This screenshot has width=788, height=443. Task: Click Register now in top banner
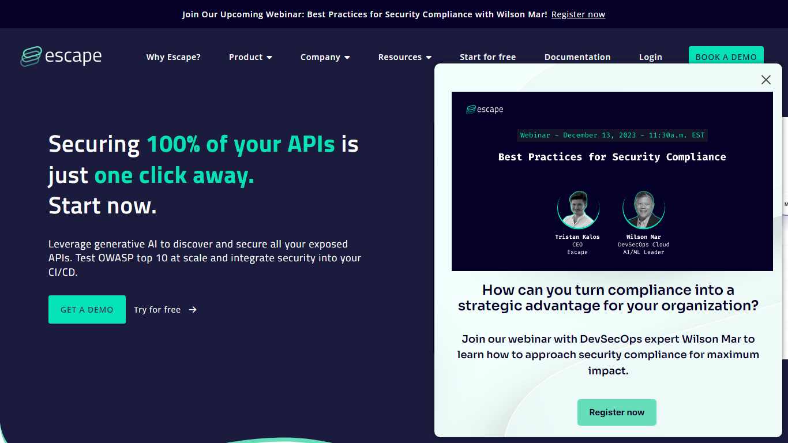coord(578,14)
